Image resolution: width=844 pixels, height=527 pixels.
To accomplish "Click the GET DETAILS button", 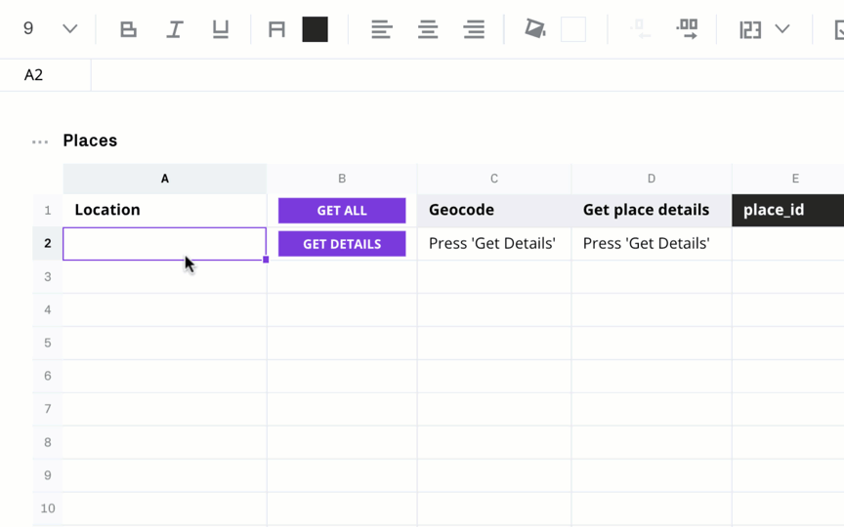I will (x=342, y=244).
